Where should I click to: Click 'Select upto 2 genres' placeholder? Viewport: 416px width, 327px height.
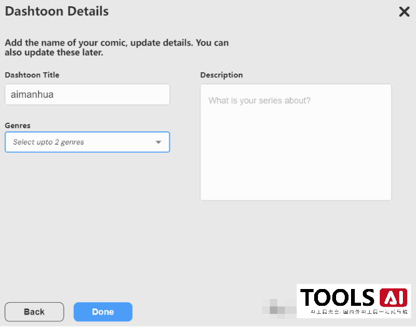pos(49,142)
